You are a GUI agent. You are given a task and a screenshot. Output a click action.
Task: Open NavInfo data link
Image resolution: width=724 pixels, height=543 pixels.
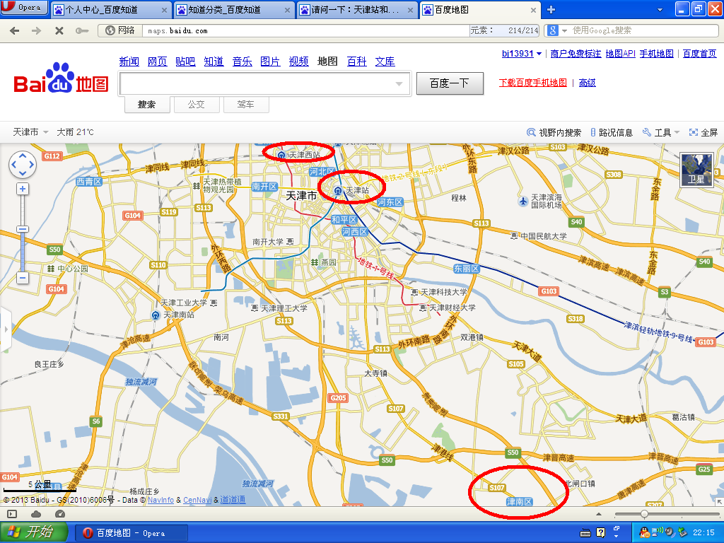coord(160,500)
